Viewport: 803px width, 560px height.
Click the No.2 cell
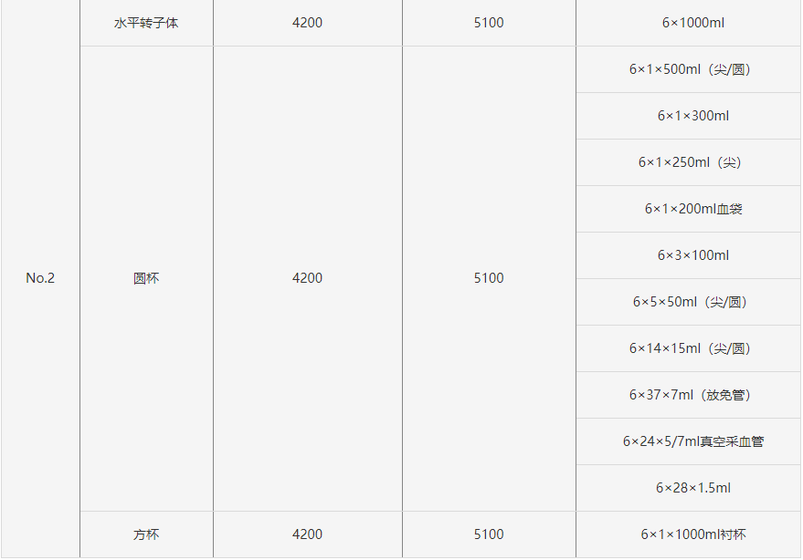(x=40, y=278)
